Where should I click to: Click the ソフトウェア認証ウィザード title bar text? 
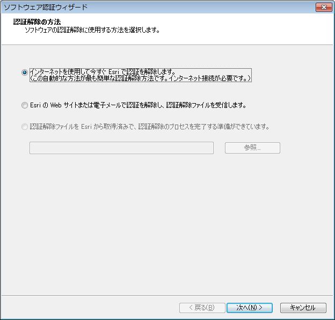coord(46,8)
